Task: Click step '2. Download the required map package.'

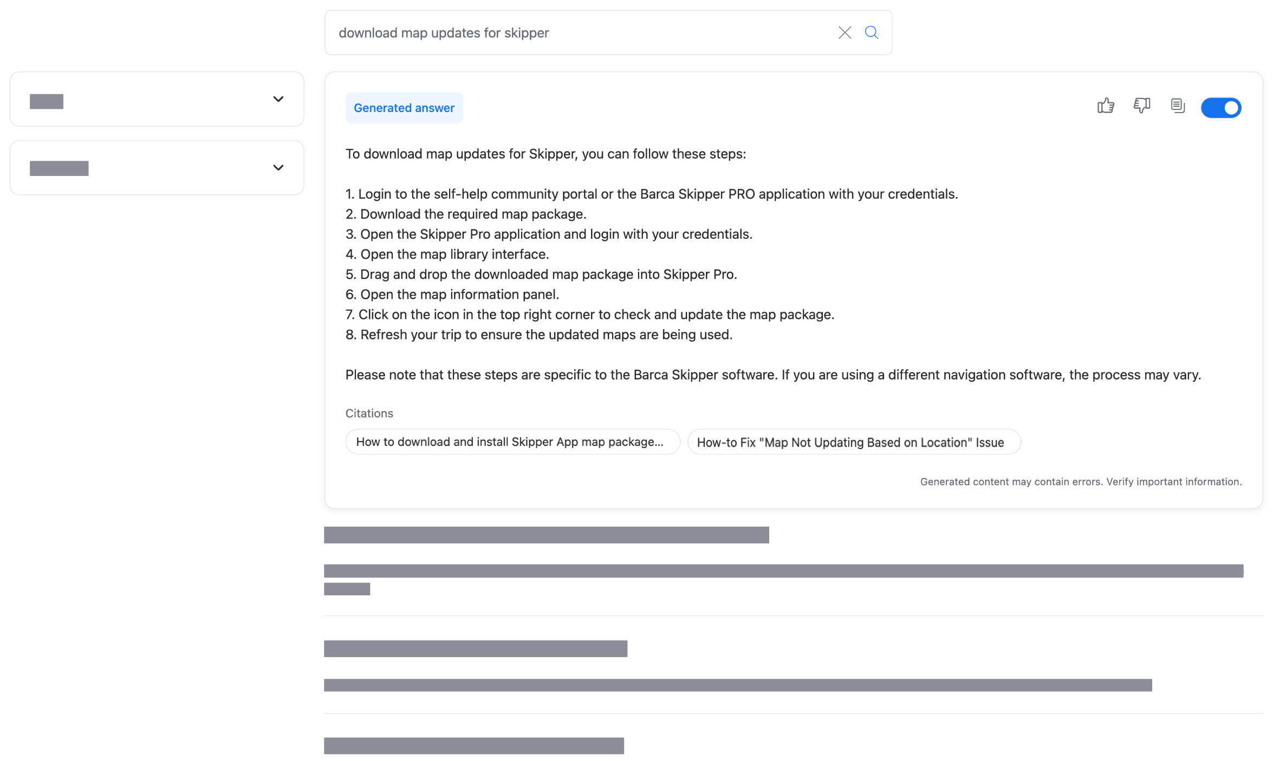Action: [x=466, y=214]
